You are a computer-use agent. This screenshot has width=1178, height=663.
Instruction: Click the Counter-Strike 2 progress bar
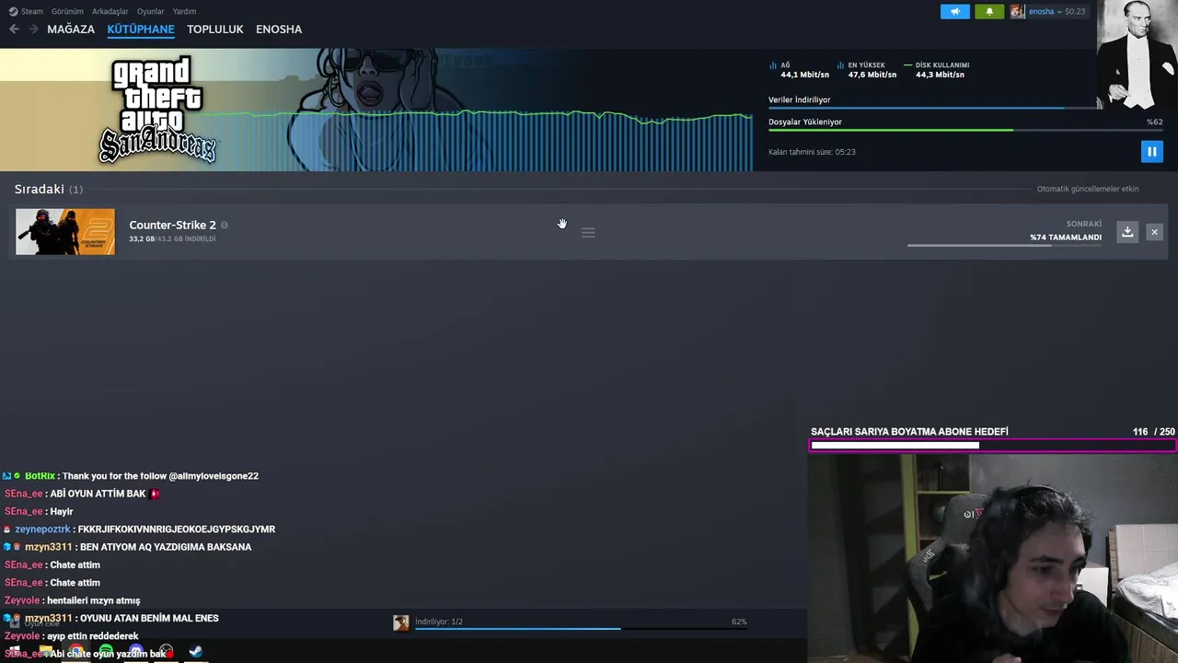pyautogui.click(x=1004, y=246)
